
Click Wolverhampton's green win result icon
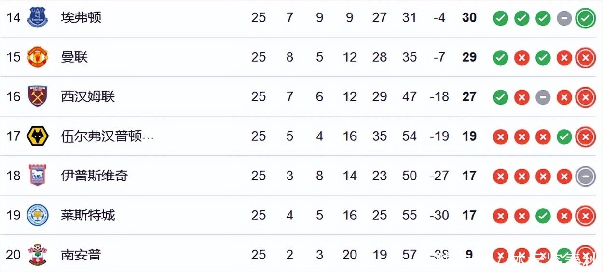tap(564, 137)
